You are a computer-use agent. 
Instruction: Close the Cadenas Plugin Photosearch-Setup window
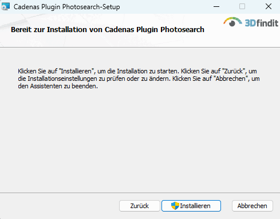tap(269, 7)
